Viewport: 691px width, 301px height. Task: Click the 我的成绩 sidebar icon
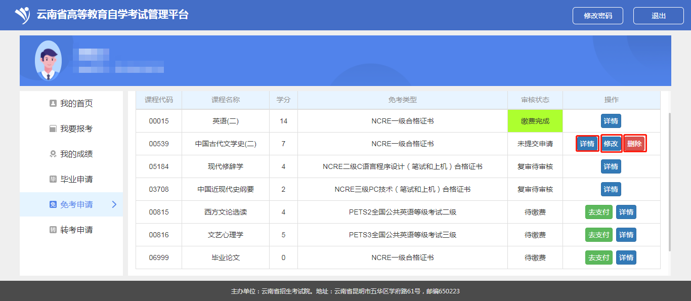click(x=53, y=154)
